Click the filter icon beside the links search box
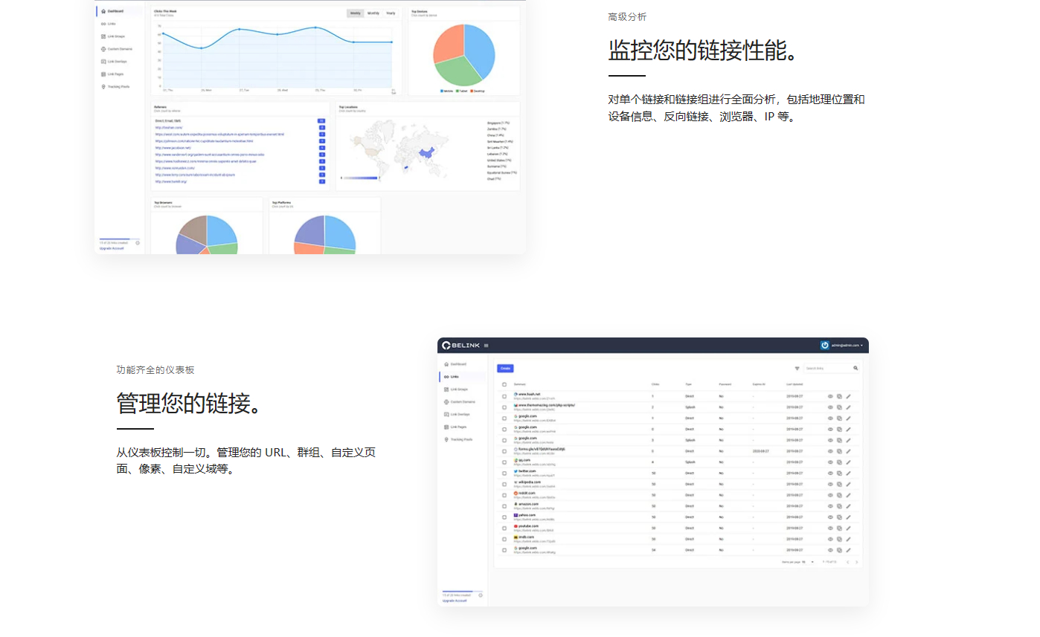This screenshot has height=637, width=1040. tap(797, 368)
